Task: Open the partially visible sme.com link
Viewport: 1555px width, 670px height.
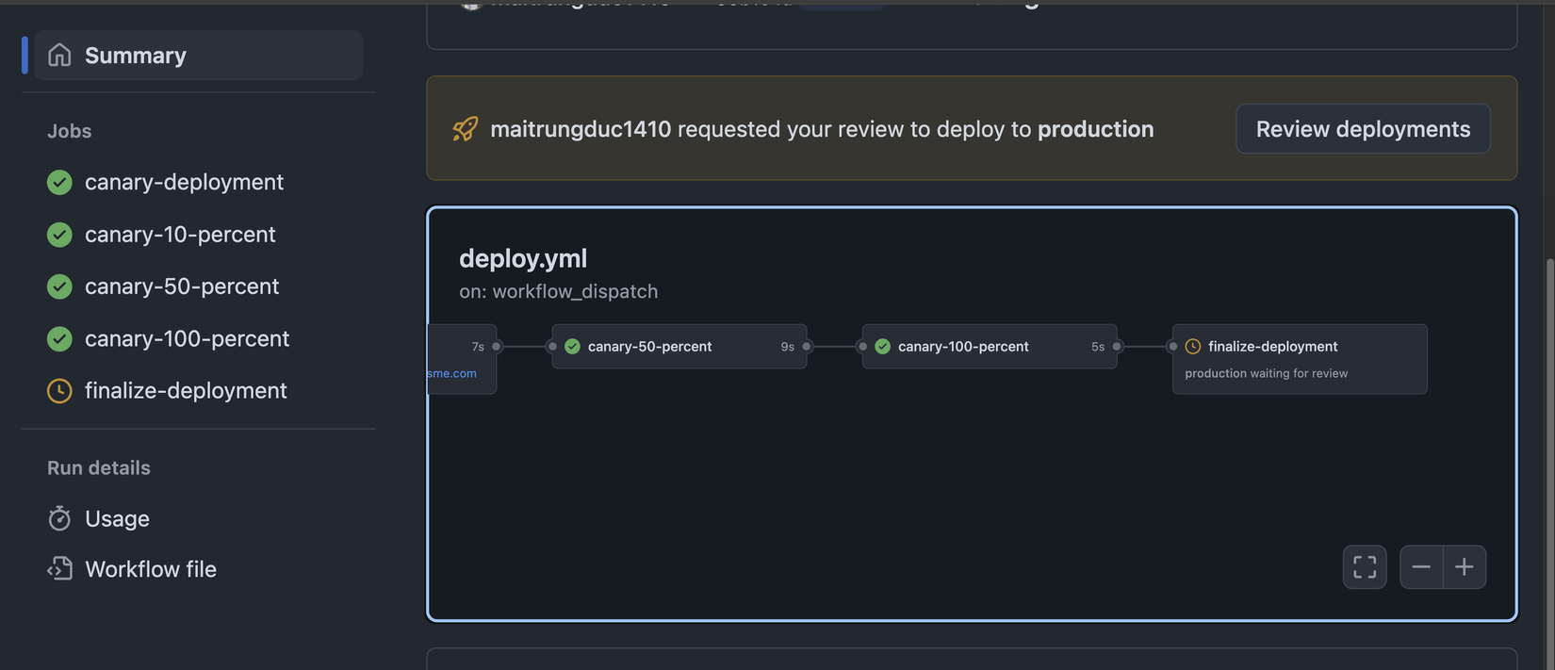Action: (452, 373)
